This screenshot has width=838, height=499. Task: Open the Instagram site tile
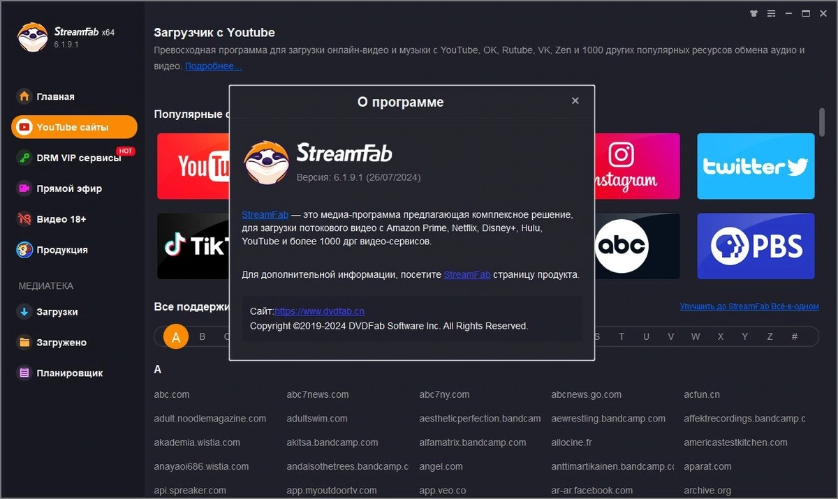click(637, 166)
